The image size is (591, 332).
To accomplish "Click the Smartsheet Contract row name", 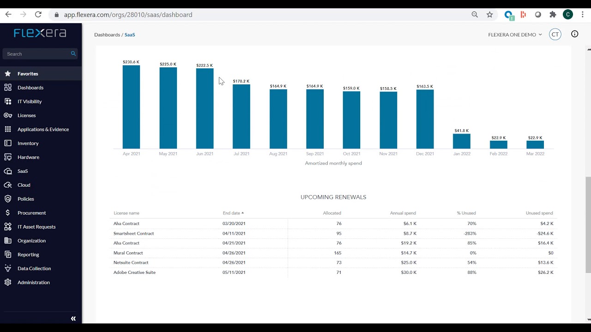I will 133,233.
